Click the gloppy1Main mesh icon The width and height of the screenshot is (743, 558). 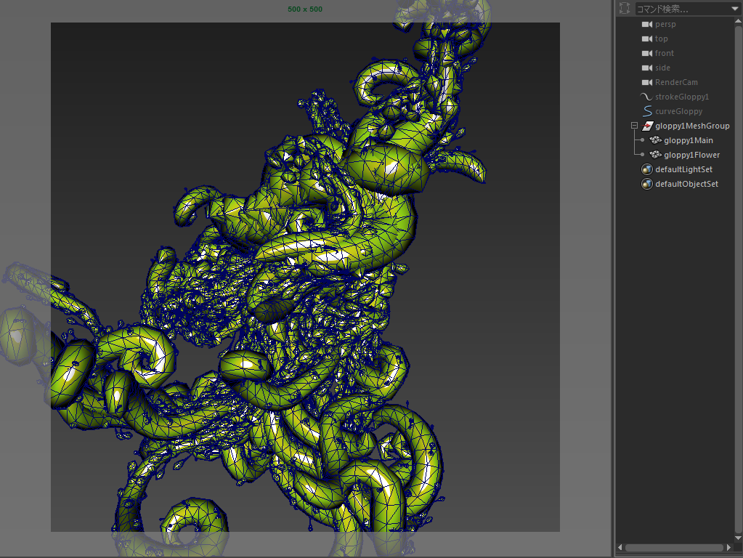point(656,140)
